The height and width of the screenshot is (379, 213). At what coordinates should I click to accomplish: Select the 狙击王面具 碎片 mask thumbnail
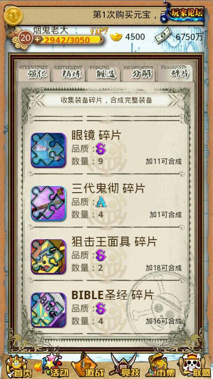point(48,257)
